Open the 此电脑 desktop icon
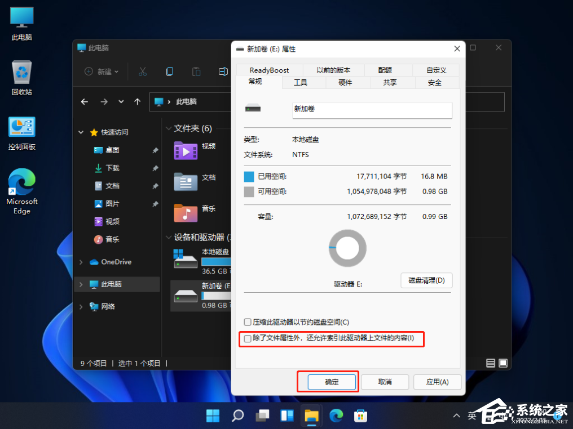Screen dimensions: 573x429 point(22,23)
